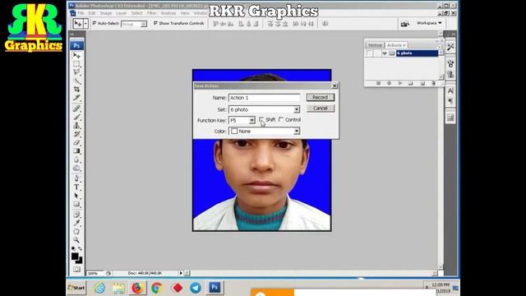Screen dimensions: 526x296
Task: Toggle the Auto-Select checkbox
Action: 95,23
